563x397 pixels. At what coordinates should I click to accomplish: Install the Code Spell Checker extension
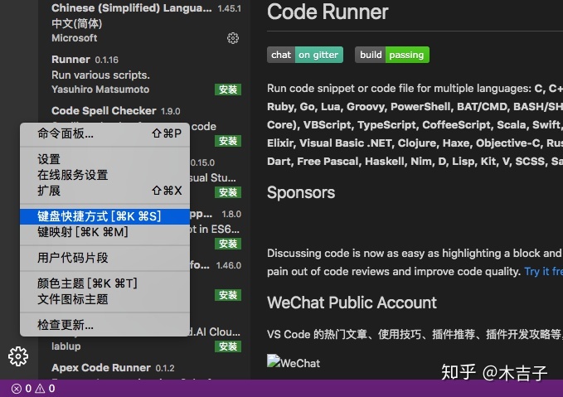click(x=228, y=141)
